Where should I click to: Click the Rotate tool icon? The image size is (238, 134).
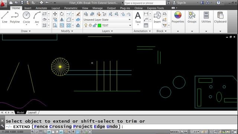[62, 14]
